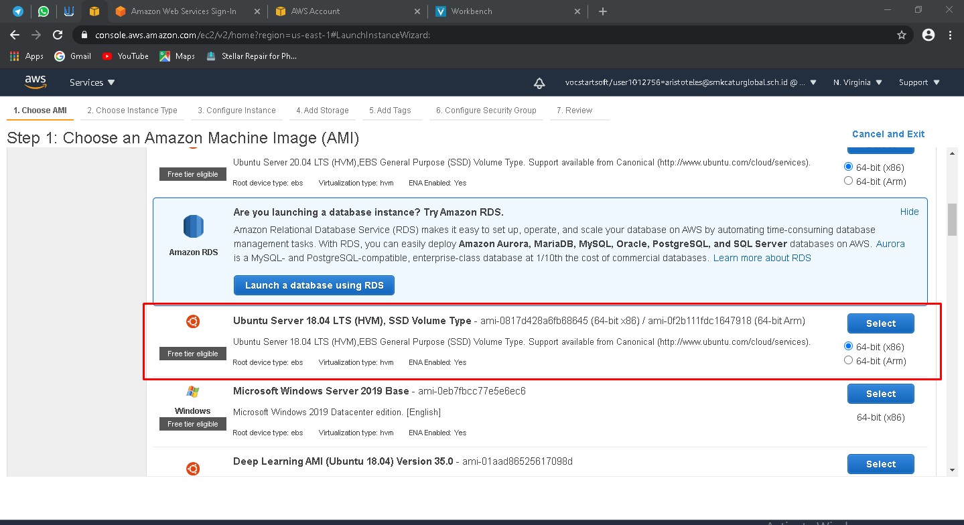Click the scrollbar down arrow
The image size is (964, 525).
952,470
